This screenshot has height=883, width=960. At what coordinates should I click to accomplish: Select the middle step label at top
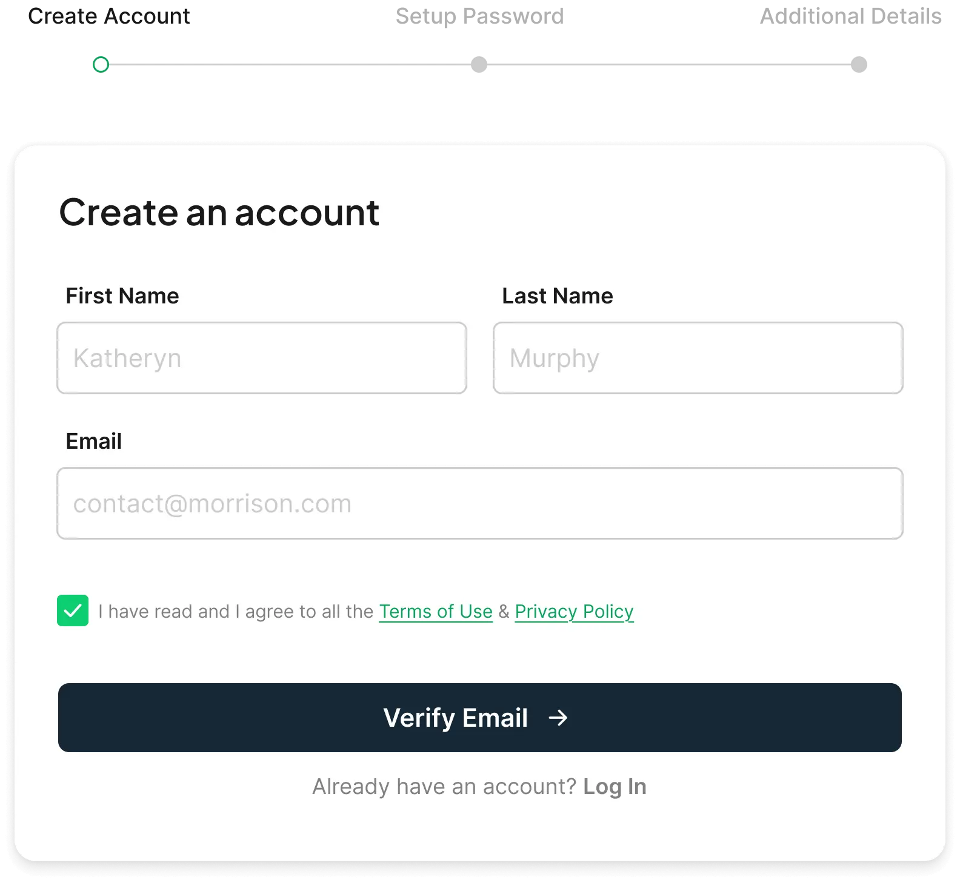(479, 15)
